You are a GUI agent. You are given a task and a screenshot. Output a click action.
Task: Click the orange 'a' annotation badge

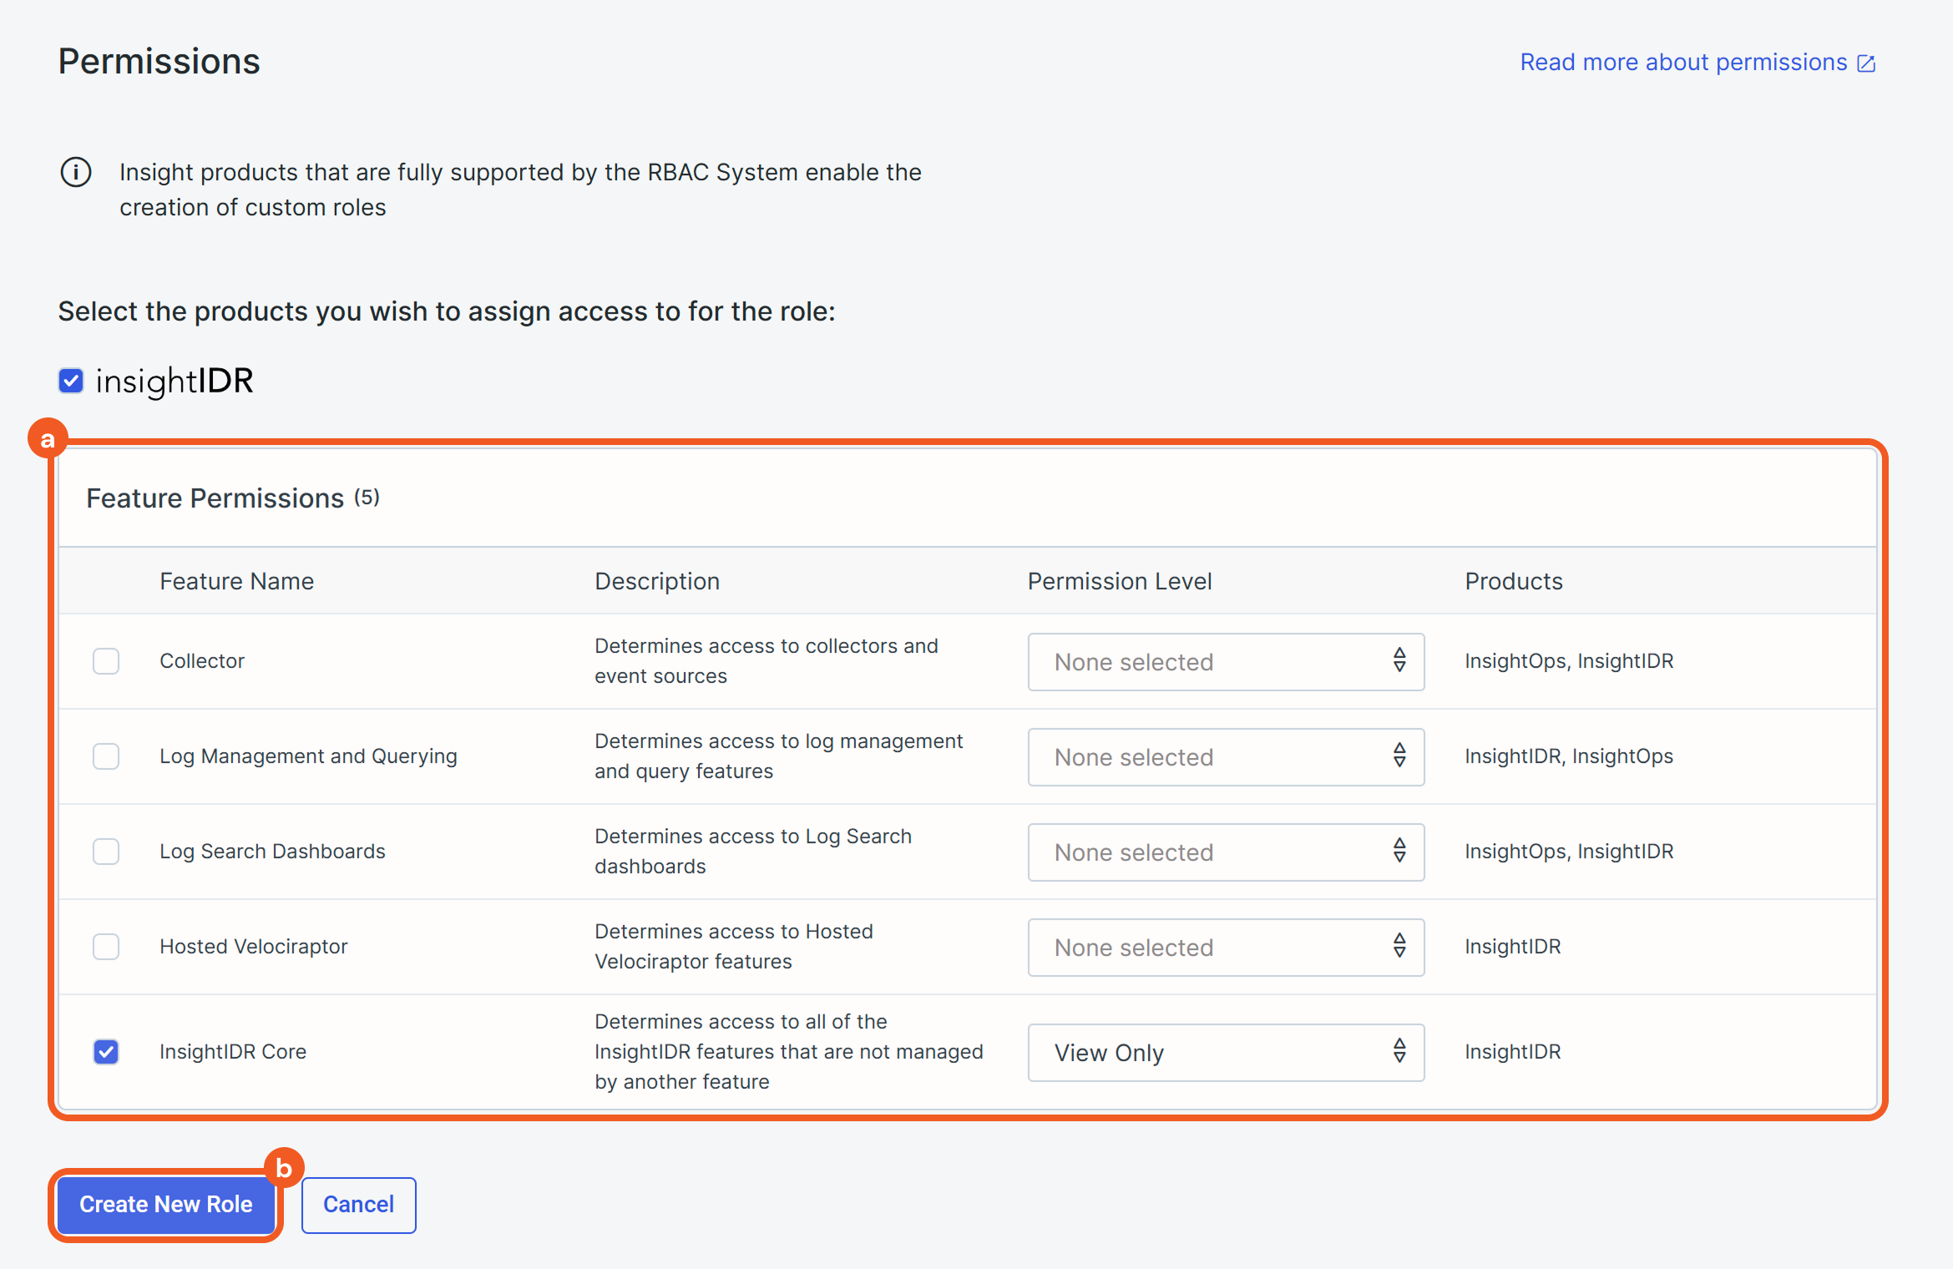pyautogui.click(x=48, y=438)
